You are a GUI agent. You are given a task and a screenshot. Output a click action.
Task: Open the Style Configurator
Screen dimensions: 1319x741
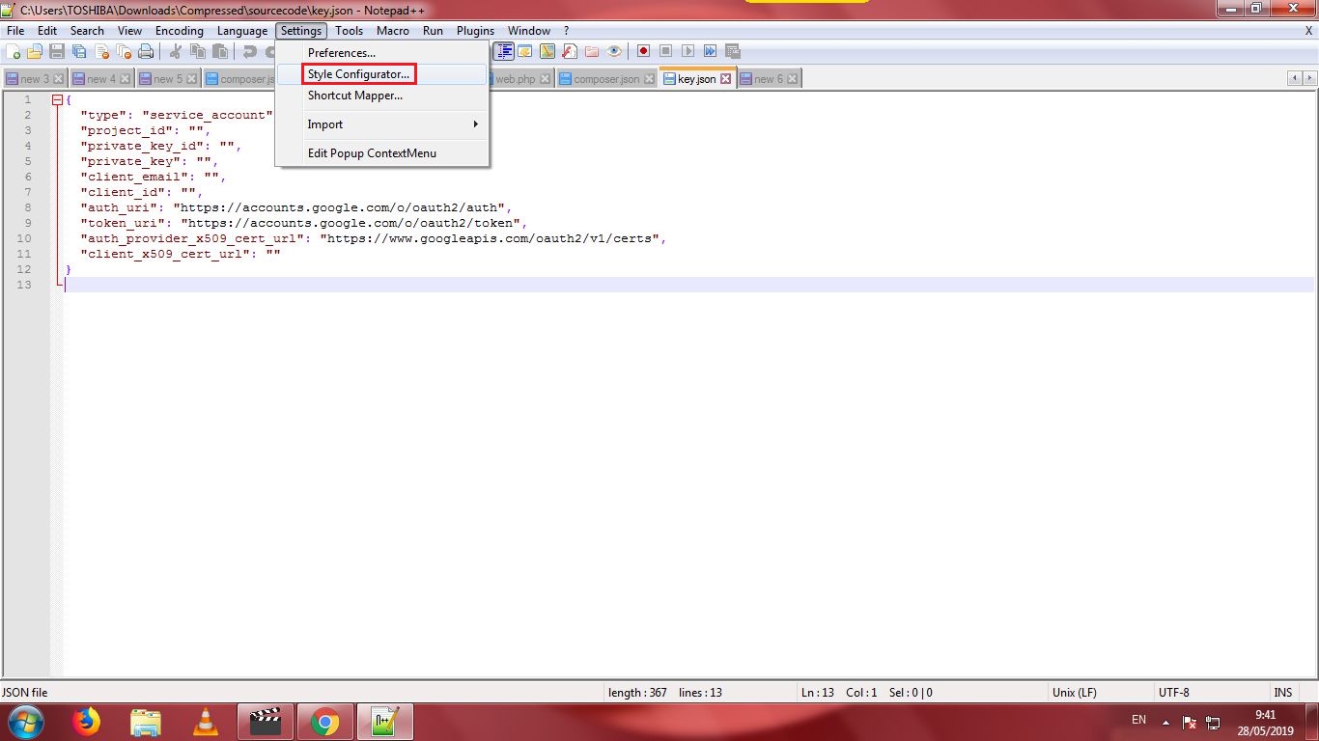[x=359, y=73]
